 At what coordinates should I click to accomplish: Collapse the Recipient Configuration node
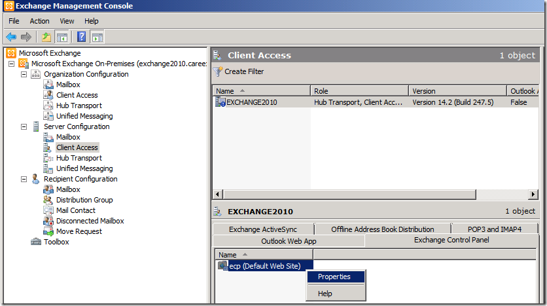tap(24, 179)
